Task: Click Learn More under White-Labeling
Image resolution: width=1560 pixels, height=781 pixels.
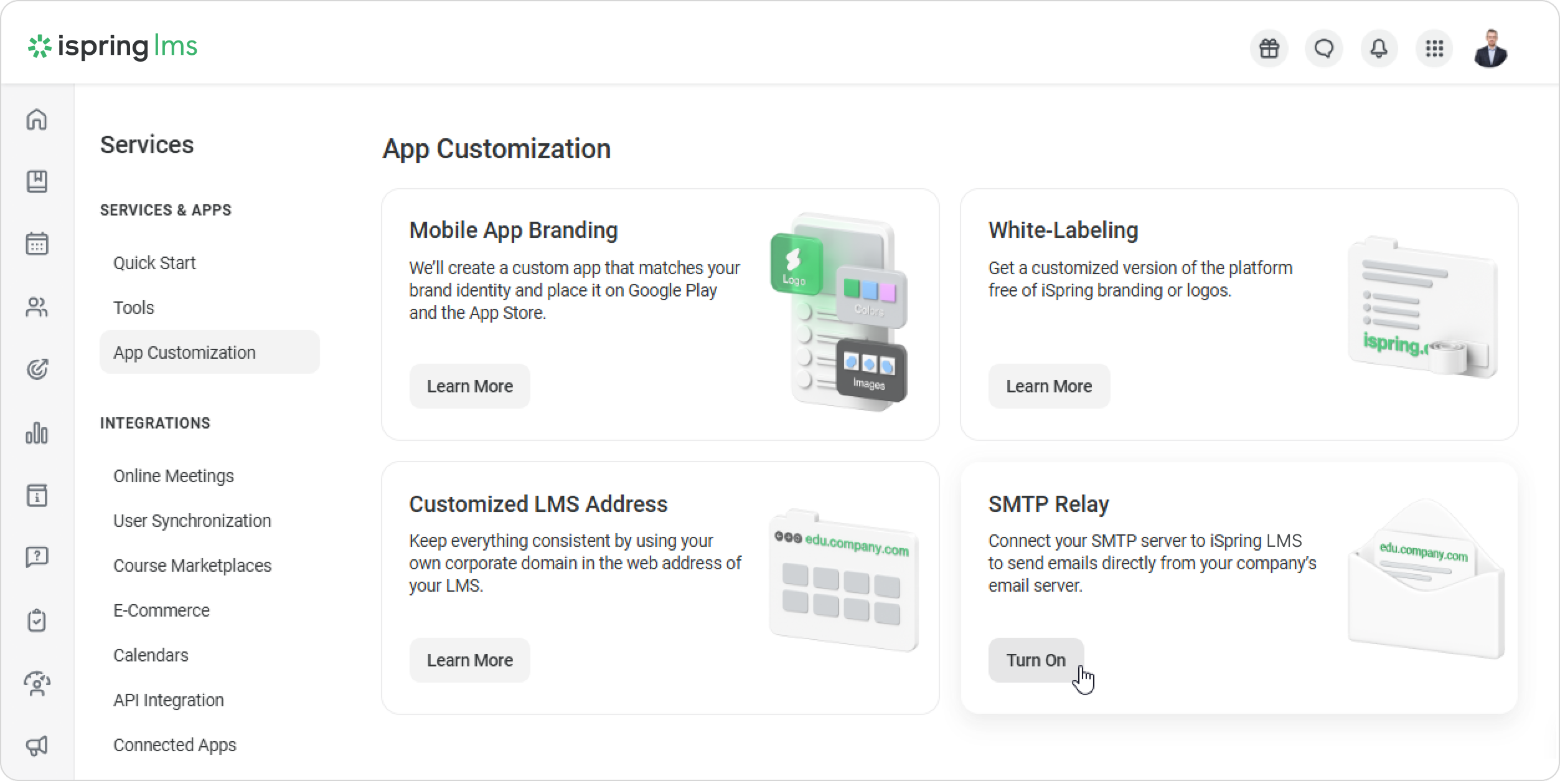Action: (x=1049, y=386)
